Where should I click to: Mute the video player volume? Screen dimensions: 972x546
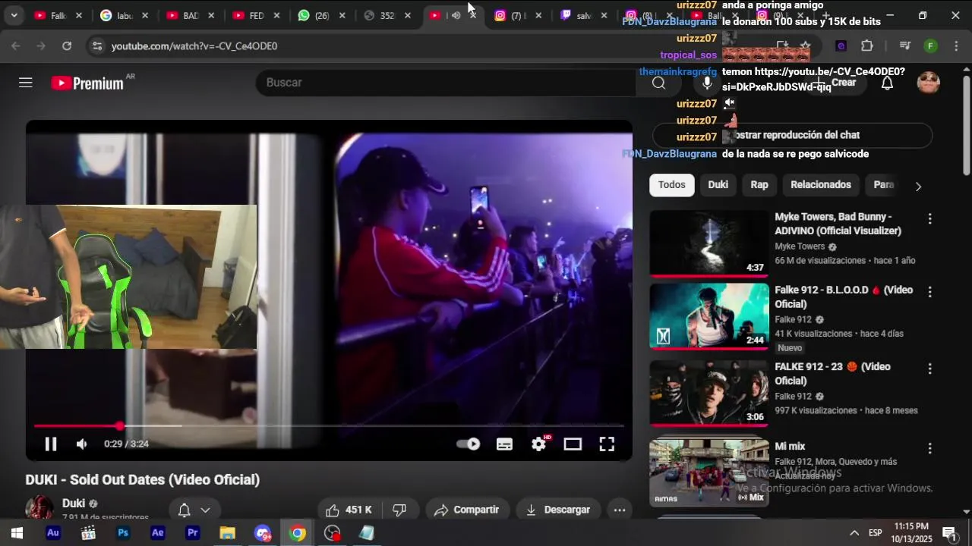click(82, 444)
